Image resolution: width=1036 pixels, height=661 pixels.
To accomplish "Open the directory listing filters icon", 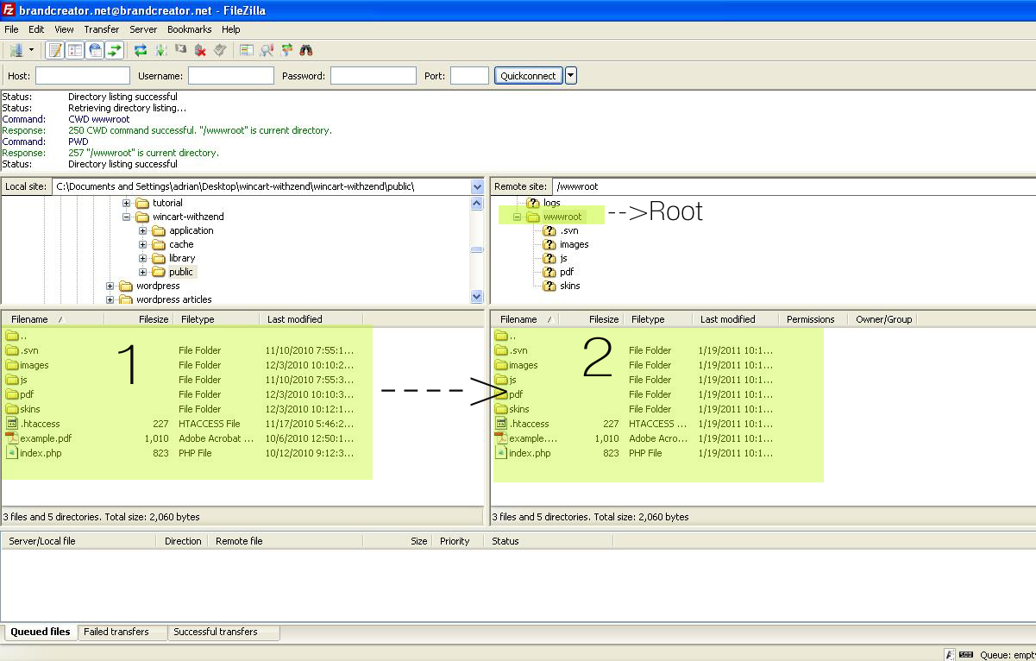I will tap(246, 50).
